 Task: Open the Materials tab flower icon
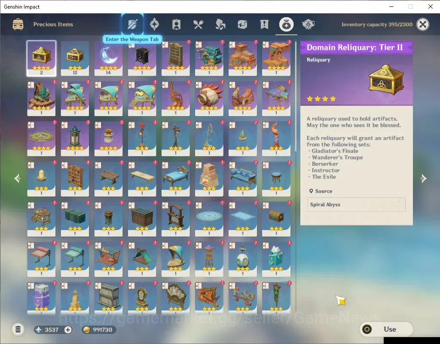(220, 25)
